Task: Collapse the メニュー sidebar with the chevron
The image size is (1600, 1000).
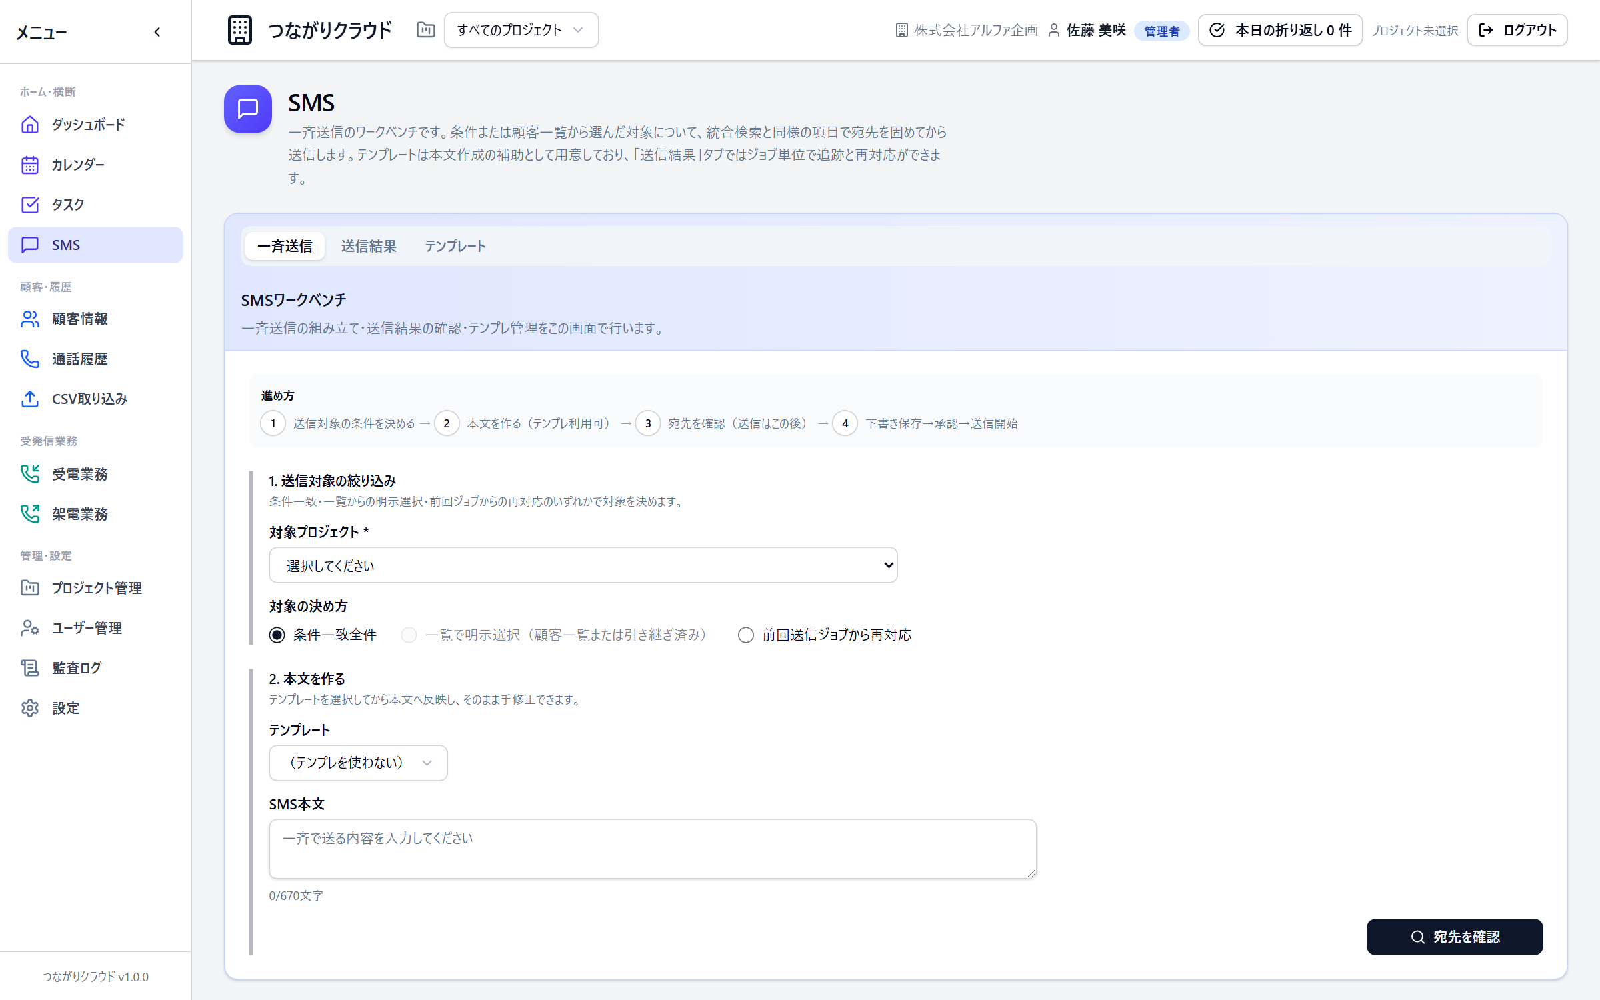Action: click(157, 32)
